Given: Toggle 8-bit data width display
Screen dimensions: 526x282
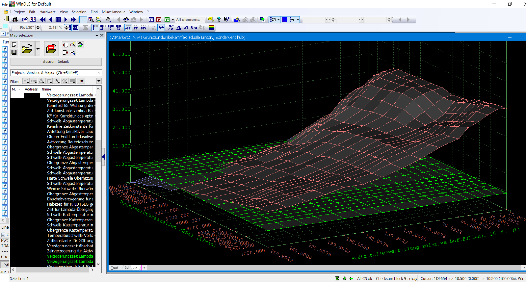Looking at the screenshot, I should (95, 28).
